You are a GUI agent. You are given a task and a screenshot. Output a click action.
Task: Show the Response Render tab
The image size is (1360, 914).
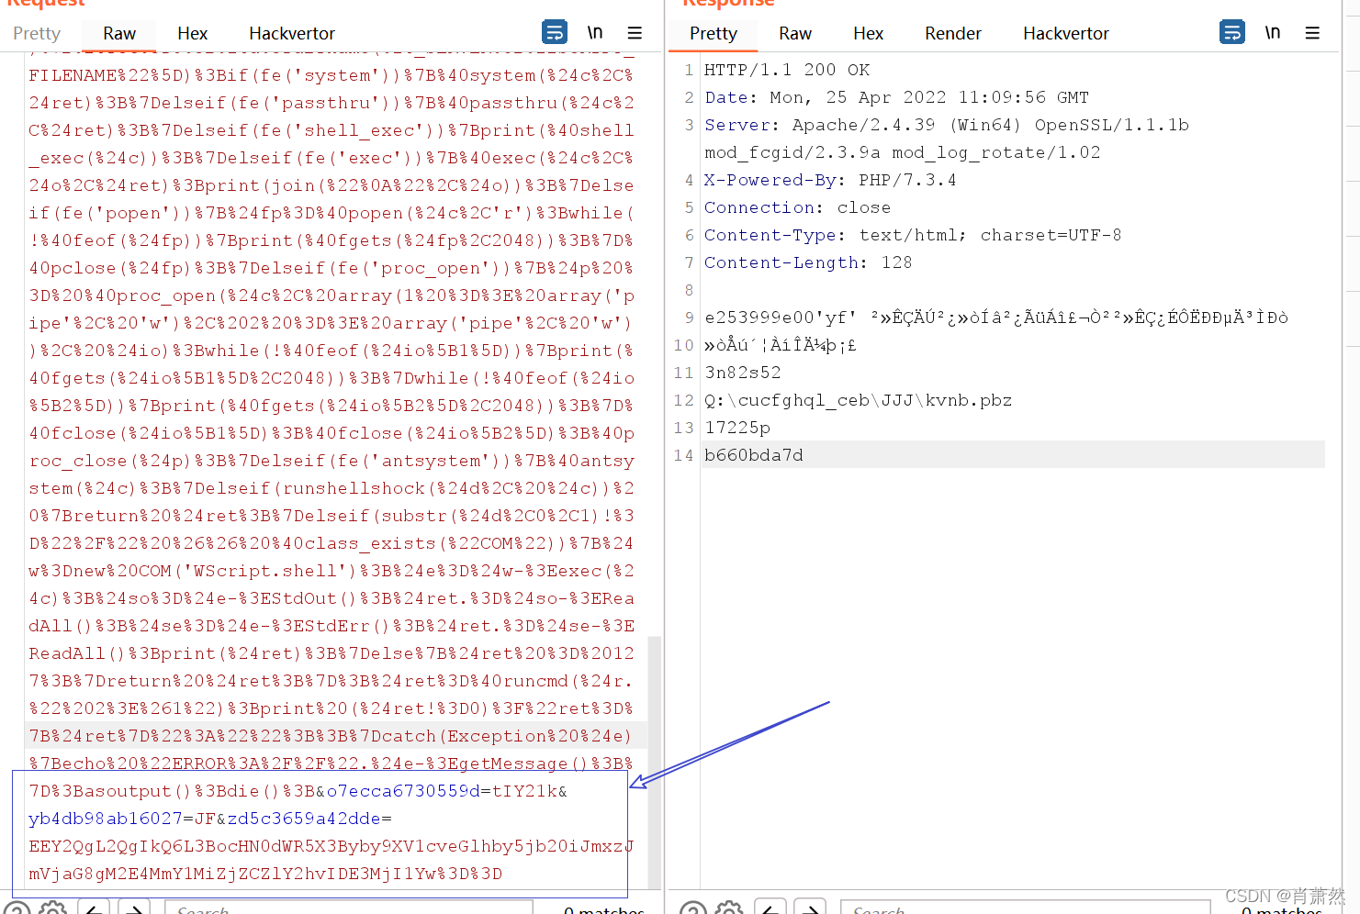(x=953, y=33)
